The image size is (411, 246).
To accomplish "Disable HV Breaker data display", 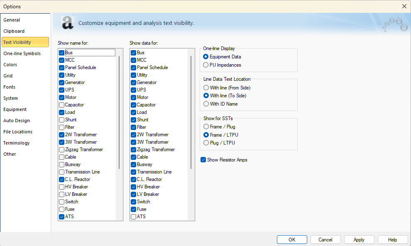I will pyautogui.click(x=133, y=187).
